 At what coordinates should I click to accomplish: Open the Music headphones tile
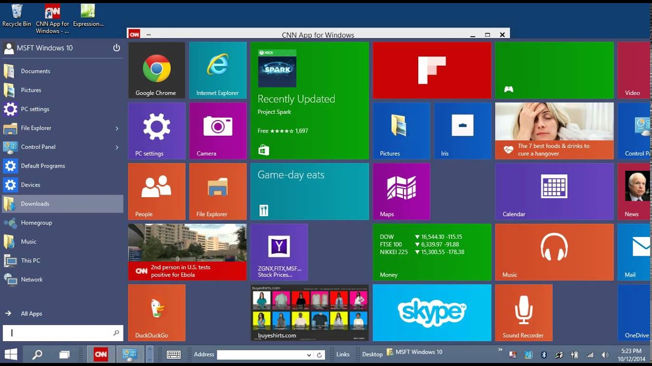click(554, 252)
